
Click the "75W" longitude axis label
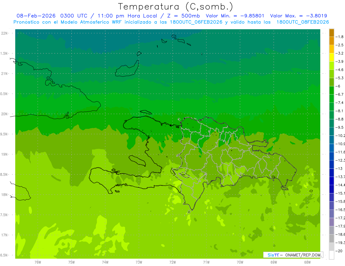[x=71, y=262]
